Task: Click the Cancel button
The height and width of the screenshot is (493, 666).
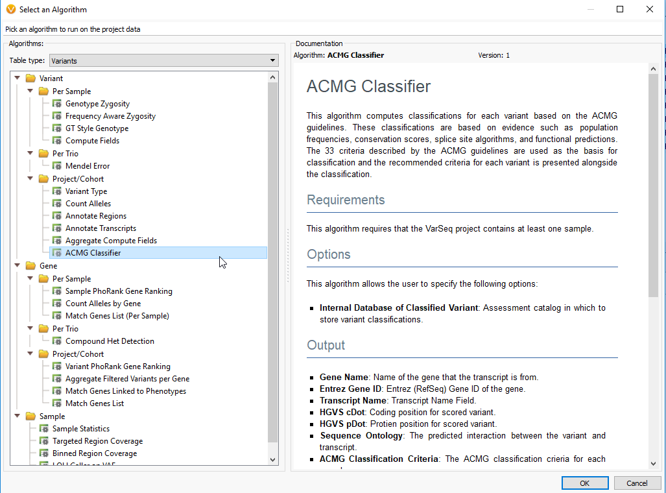Action: click(637, 483)
